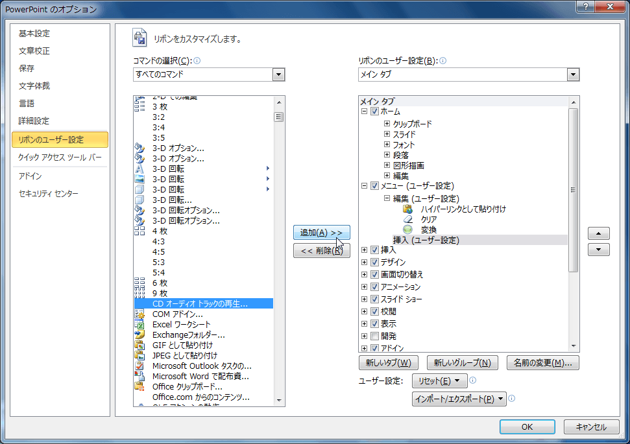This screenshot has height=444, width=630.
Task: Open the メイン タブ dropdown
Action: (x=573, y=75)
